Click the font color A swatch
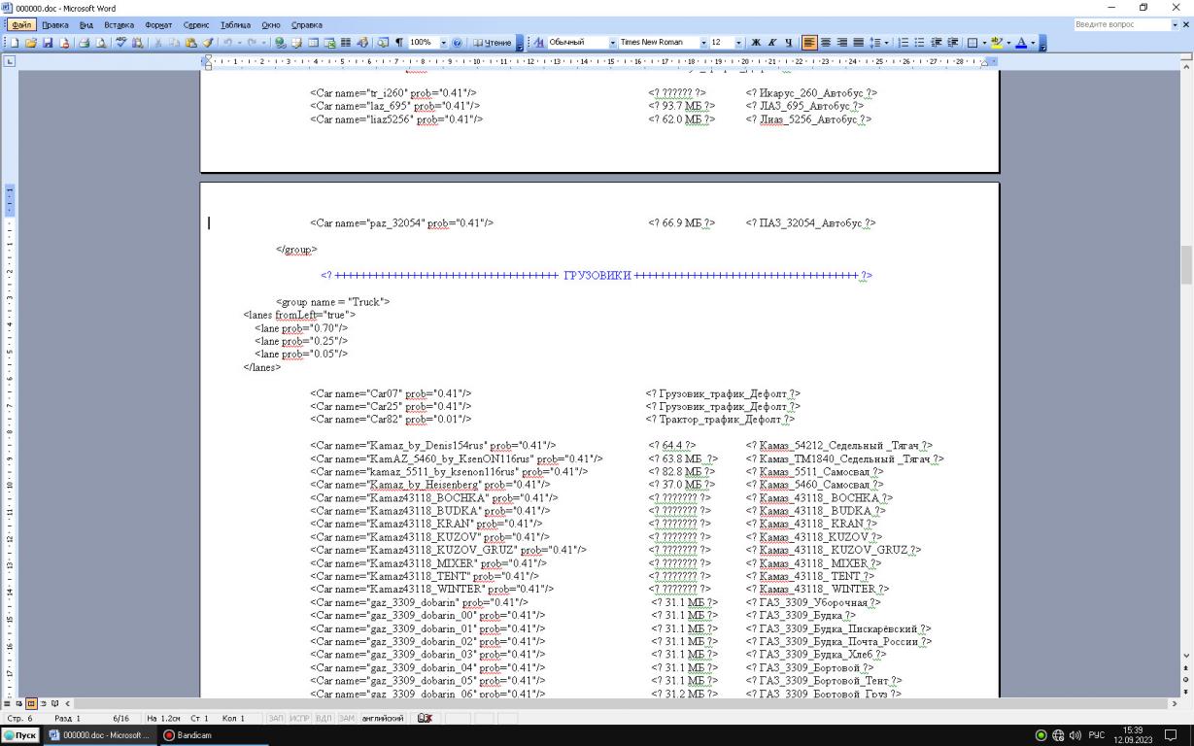 coord(1020,43)
